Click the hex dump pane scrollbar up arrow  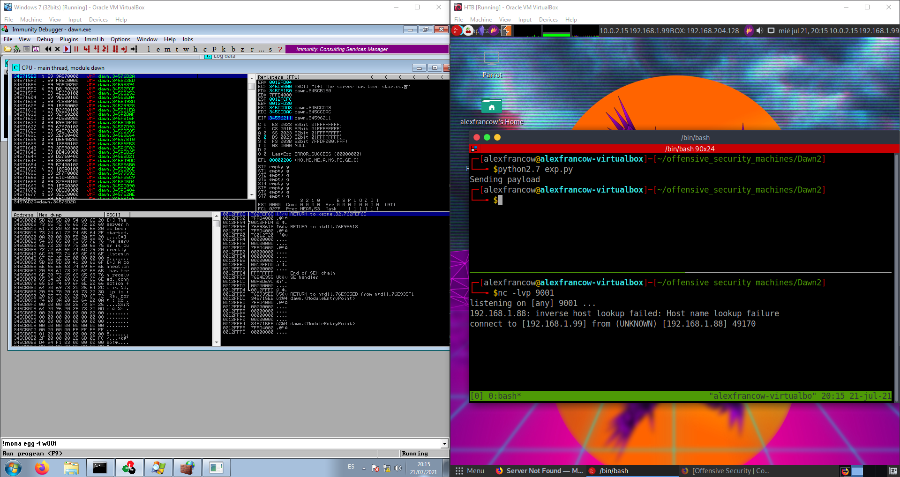pyautogui.click(x=216, y=216)
